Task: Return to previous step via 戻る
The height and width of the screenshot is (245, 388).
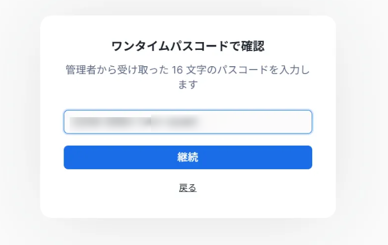Action: coord(188,188)
